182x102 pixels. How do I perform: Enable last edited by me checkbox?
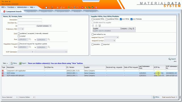[x=92, y=34]
